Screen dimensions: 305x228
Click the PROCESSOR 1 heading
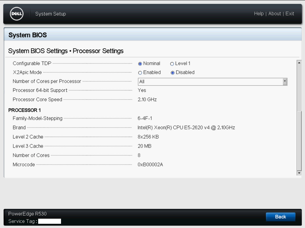click(x=24, y=110)
